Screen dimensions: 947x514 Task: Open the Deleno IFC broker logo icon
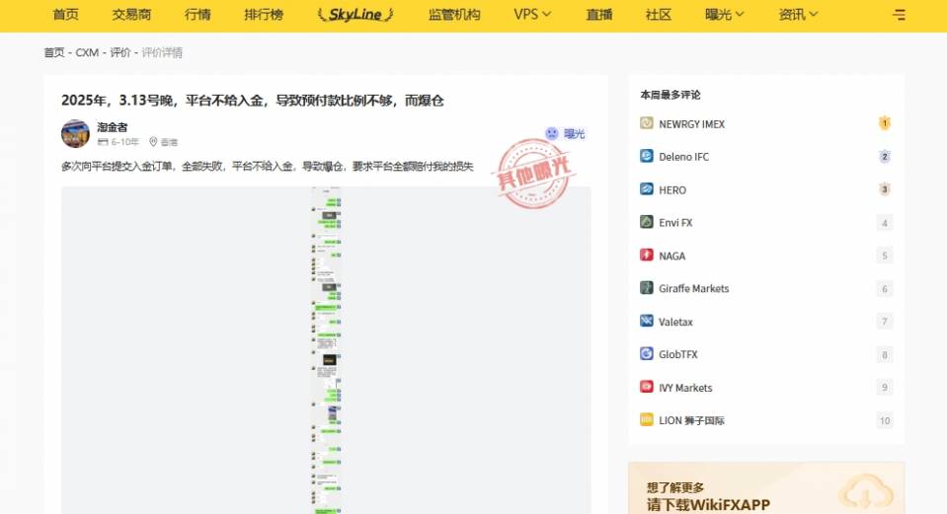pyautogui.click(x=646, y=156)
